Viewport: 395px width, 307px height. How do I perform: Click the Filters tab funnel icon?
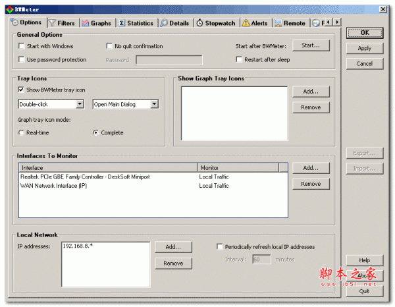[x=52, y=23]
